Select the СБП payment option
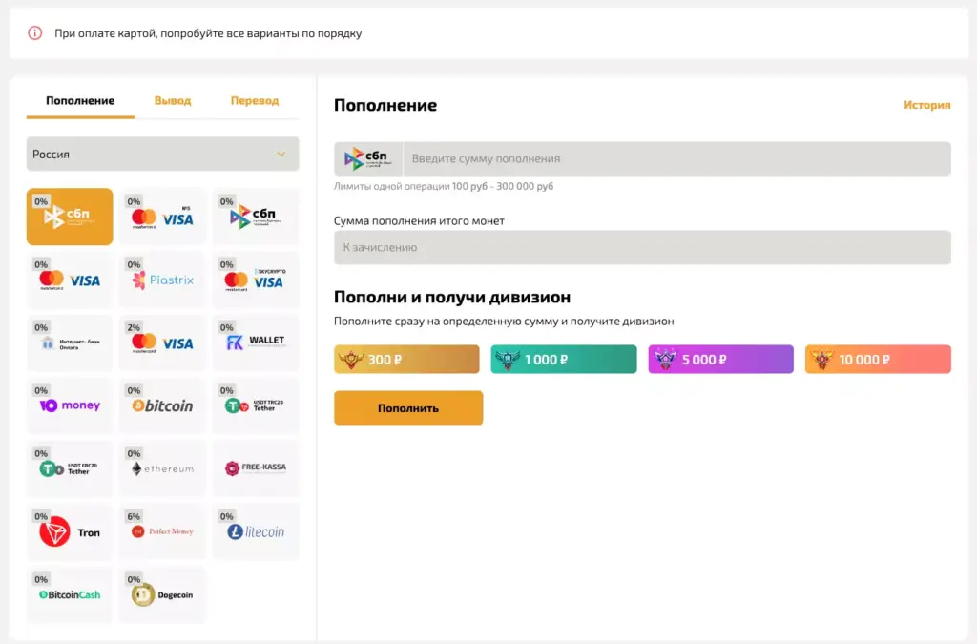The width and height of the screenshot is (977, 644). [69, 217]
